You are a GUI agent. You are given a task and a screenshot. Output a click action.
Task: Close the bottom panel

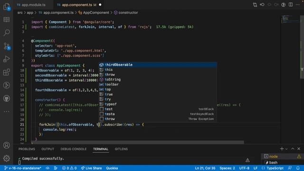click(x=299, y=149)
